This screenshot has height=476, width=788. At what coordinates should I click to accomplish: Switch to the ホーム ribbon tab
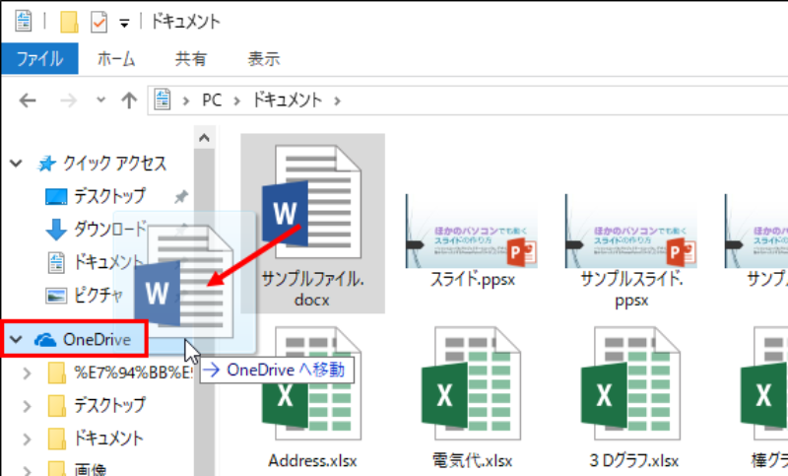click(x=116, y=59)
